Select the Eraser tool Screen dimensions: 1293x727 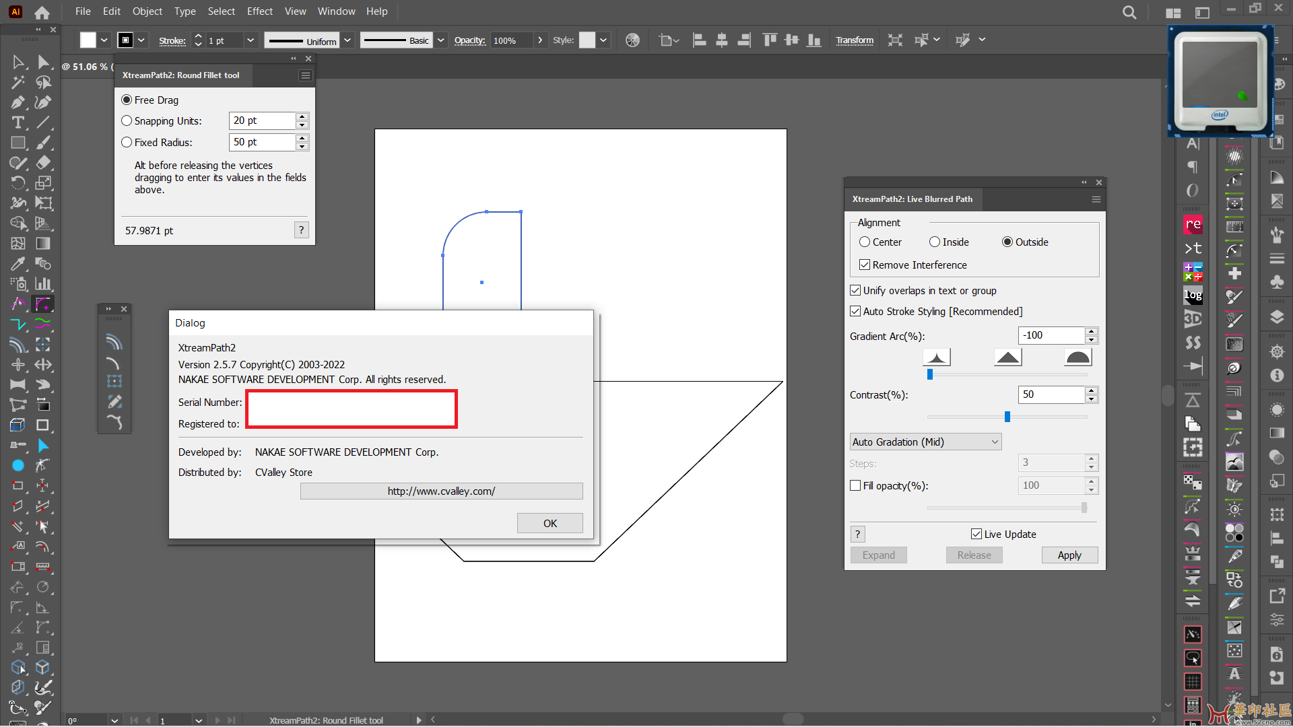43,163
